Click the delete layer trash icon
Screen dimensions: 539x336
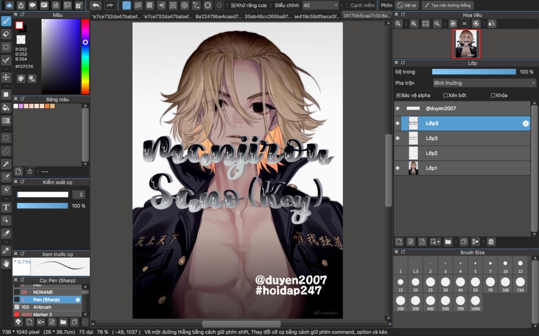click(491, 241)
